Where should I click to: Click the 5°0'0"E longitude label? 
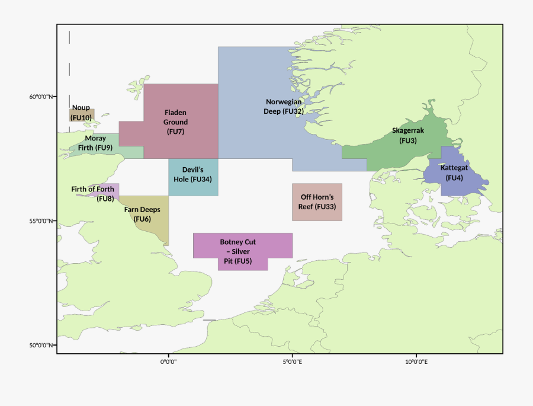pyautogui.click(x=293, y=362)
